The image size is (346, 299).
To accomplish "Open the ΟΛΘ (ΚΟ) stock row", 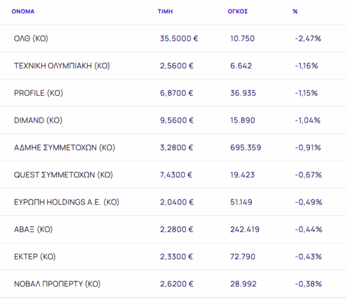I will (173, 39).
